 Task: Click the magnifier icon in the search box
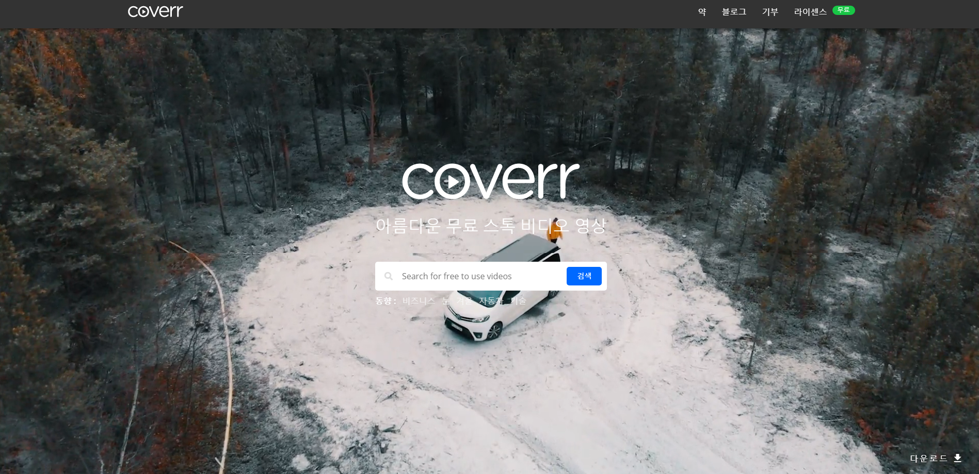(x=389, y=276)
